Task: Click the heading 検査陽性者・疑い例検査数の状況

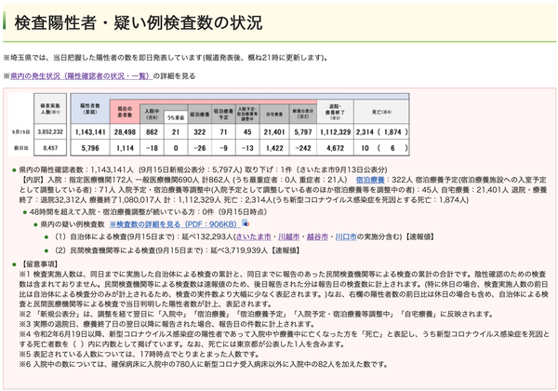Action: pos(139,22)
